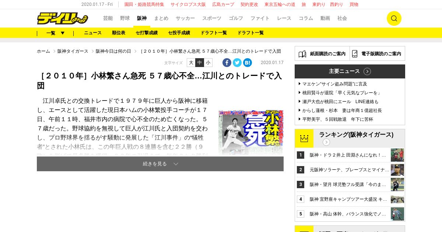Bookmark article with Hatena B! icon
Image resolution: width=442 pixels, height=232 pixels.
(x=248, y=63)
